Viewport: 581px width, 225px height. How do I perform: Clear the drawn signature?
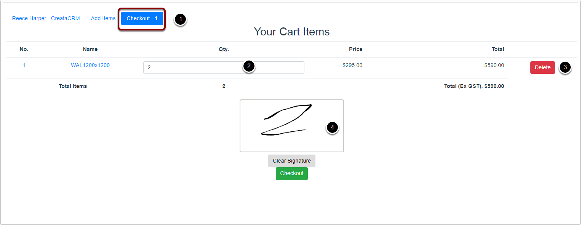tap(292, 161)
